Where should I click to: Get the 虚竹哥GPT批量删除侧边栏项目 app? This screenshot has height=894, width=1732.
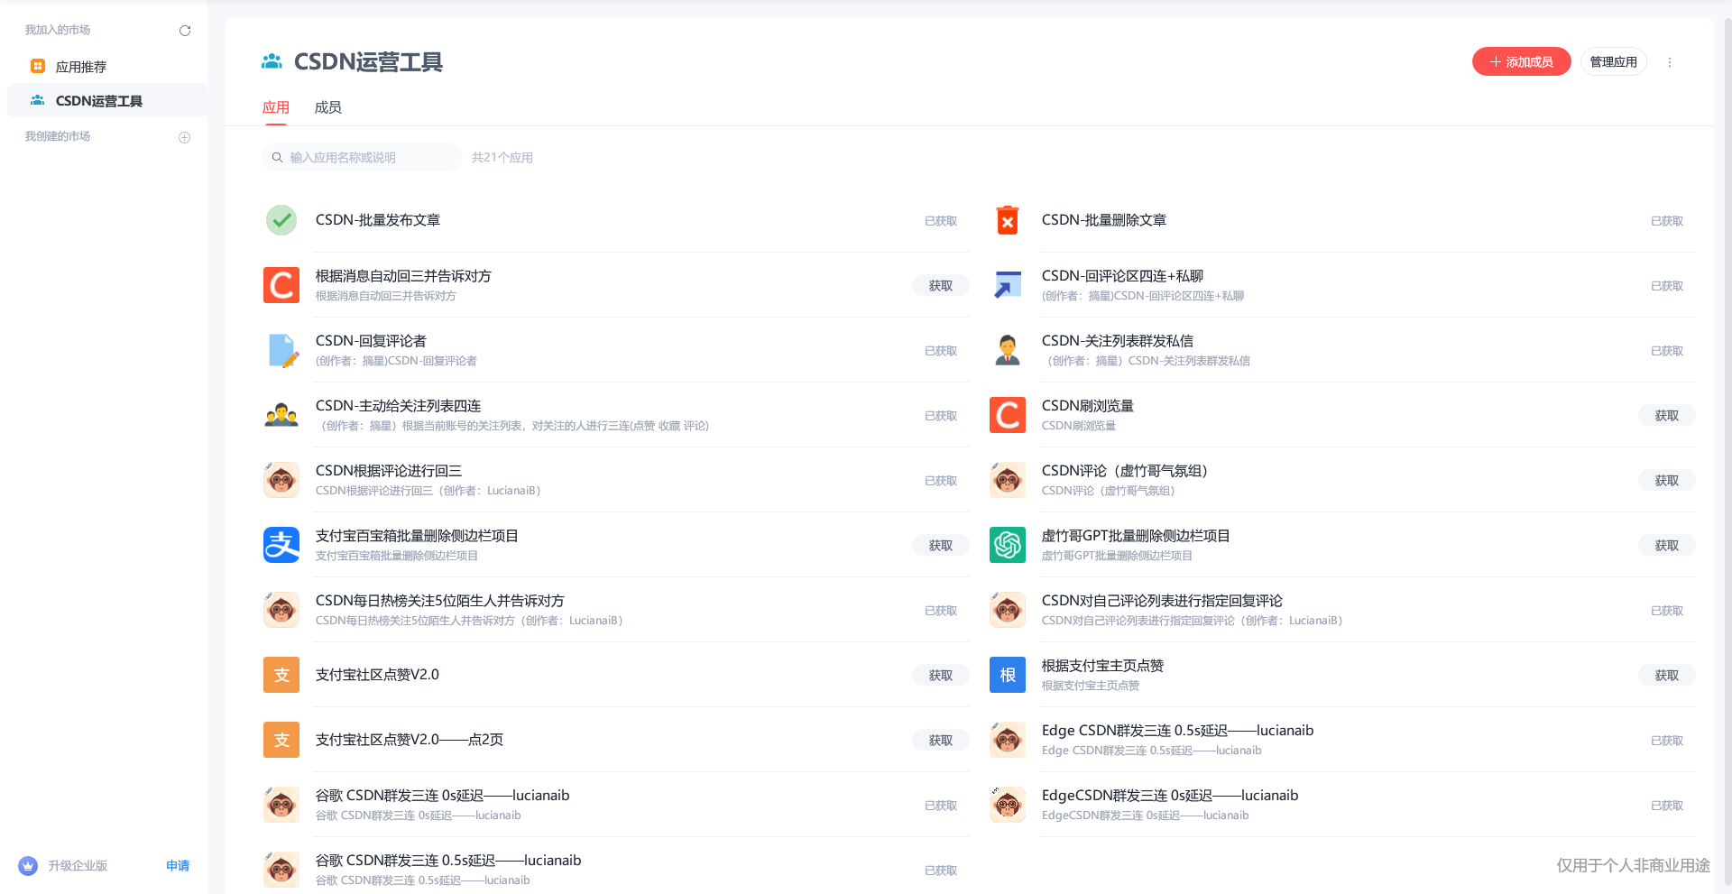click(x=1667, y=545)
